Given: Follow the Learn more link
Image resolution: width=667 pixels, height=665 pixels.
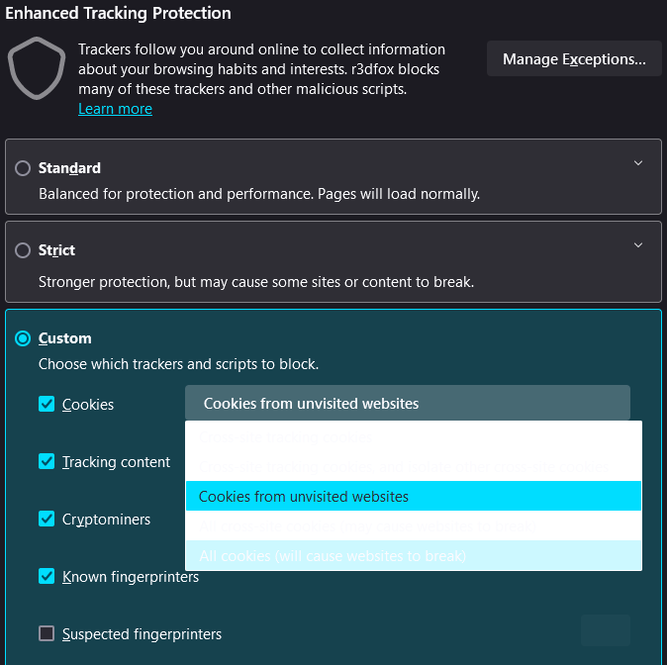Looking at the screenshot, I should (x=115, y=109).
